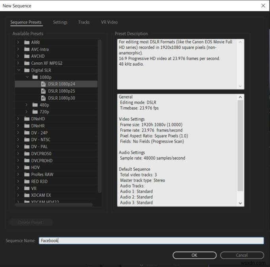Open the Sequence Presets tab
The width and height of the screenshot is (270, 267).
26,22
